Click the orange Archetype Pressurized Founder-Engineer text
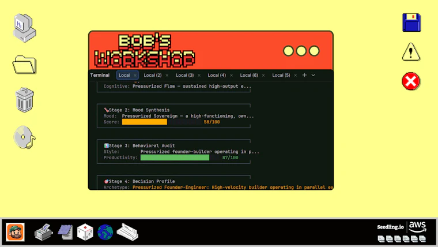The width and height of the screenshot is (438, 247). point(233,188)
